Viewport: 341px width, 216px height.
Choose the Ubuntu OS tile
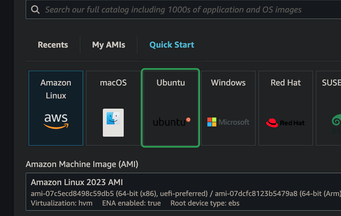170,108
